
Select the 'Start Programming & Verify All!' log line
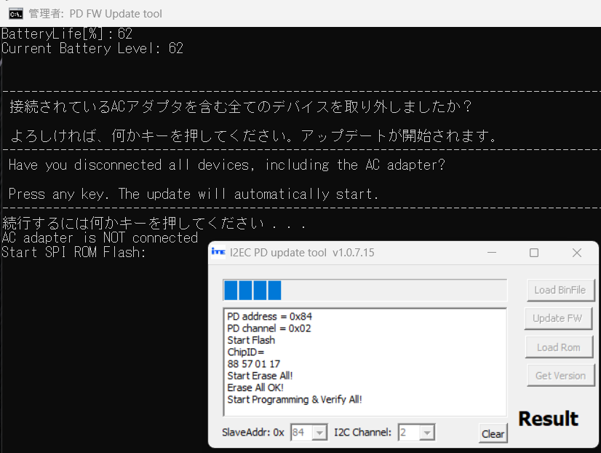(295, 399)
